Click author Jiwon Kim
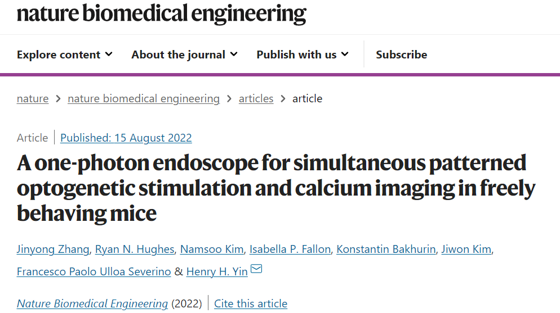 point(466,250)
